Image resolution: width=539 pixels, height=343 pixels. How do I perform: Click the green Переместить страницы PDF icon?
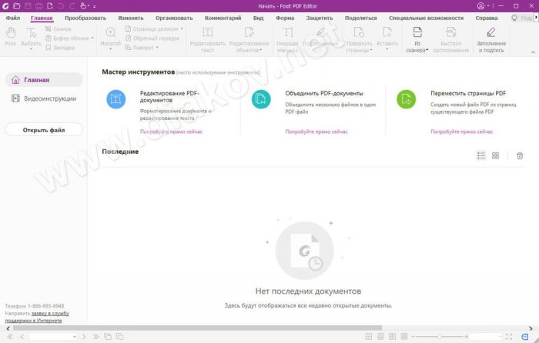pyautogui.click(x=407, y=99)
